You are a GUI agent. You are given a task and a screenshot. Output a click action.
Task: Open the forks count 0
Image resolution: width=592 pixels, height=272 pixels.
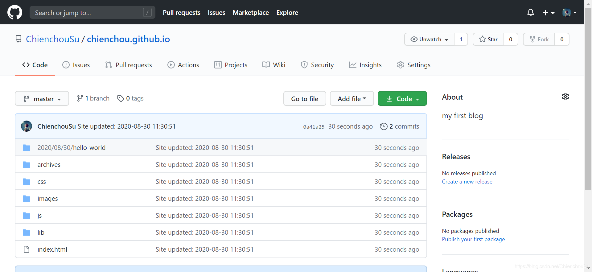[x=562, y=39]
